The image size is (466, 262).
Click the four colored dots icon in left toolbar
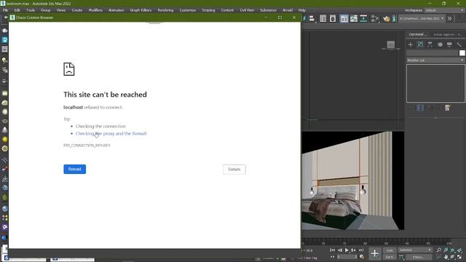[x=5, y=218]
